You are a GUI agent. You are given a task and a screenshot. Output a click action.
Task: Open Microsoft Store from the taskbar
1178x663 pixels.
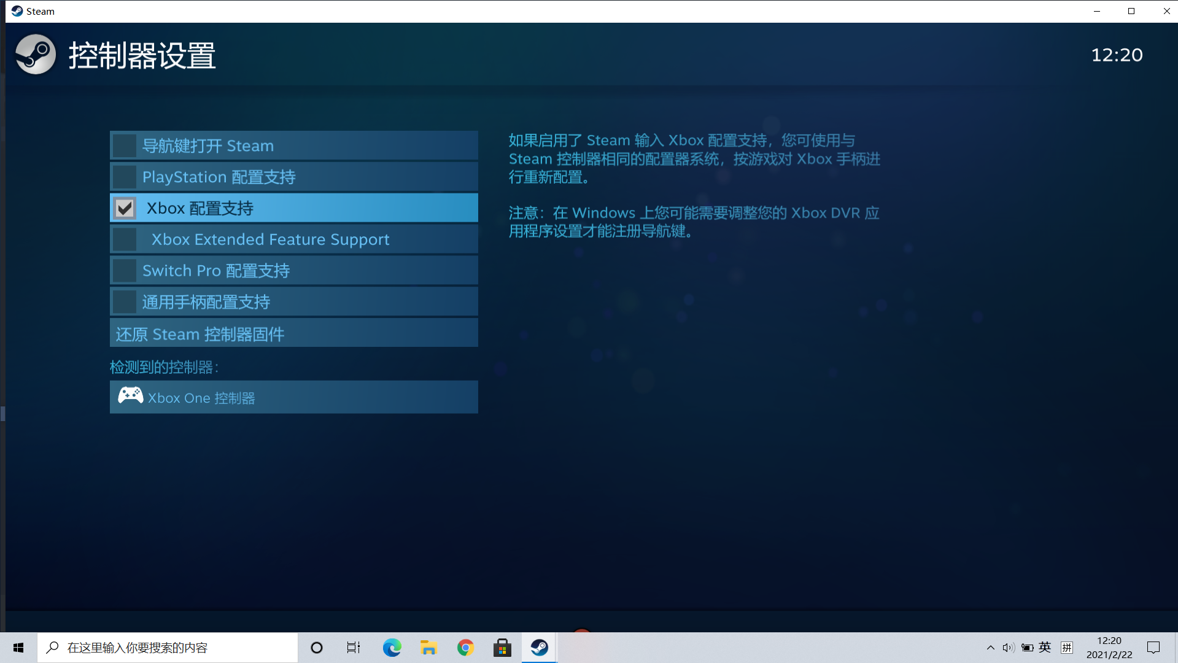click(x=502, y=648)
